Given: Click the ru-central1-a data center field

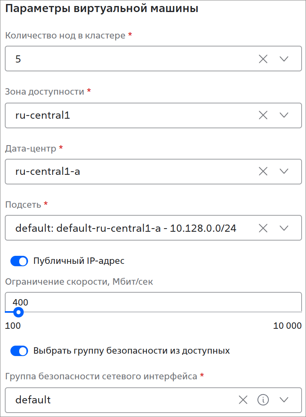Looking at the screenshot, I should [x=153, y=172].
